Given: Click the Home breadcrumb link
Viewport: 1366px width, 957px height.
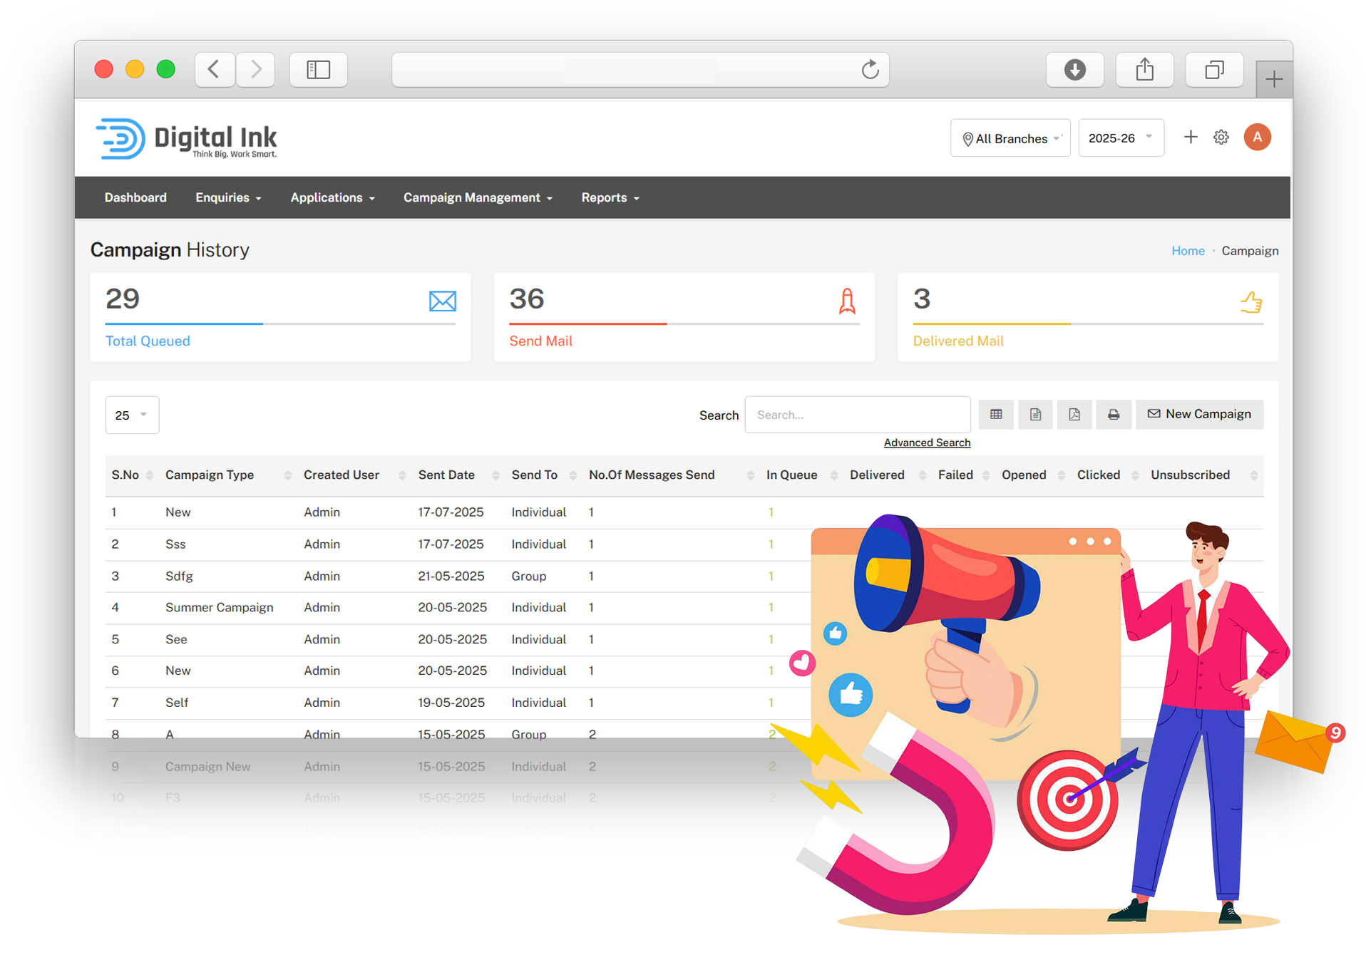Looking at the screenshot, I should coord(1188,251).
